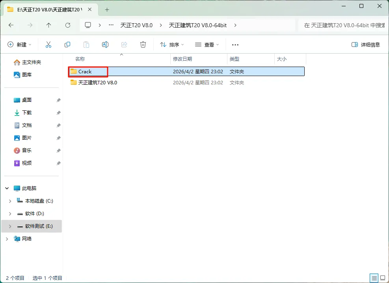Open Crack folder icon
Screen dimensions: 389x283
tap(73, 71)
